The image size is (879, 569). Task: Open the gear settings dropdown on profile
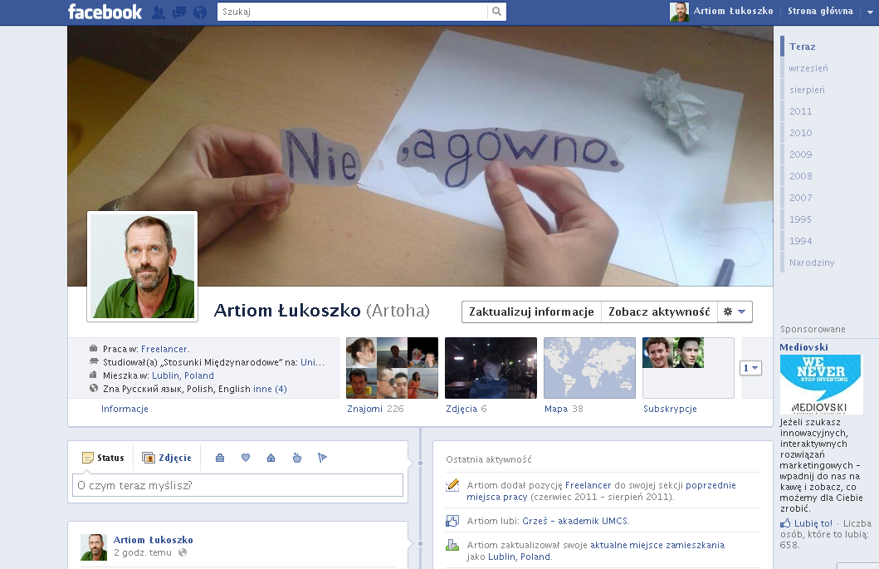[x=735, y=312]
